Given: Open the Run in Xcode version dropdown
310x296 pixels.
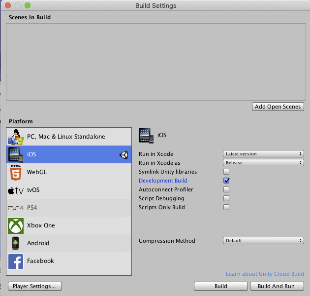Looking at the screenshot, I should click(263, 154).
